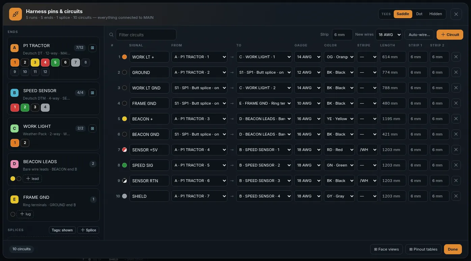The image size is (471, 261).
Task: Delete the WORK LT + circuit row
Action: point(456,57)
